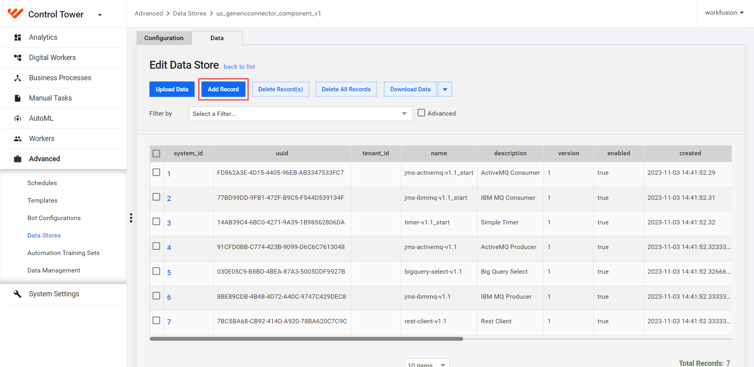The width and height of the screenshot is (754, 367).
Task: Open record with system_id 4
Action: 169,248
